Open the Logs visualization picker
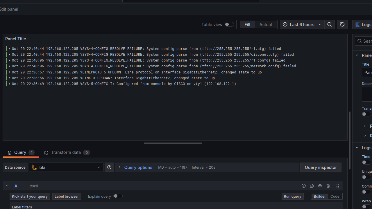The height and width of the screenshot is (209, 372). point(362,24)
